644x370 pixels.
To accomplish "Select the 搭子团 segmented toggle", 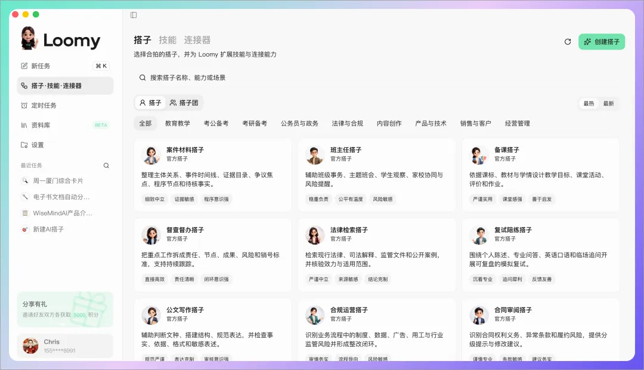I will [184, 103].
